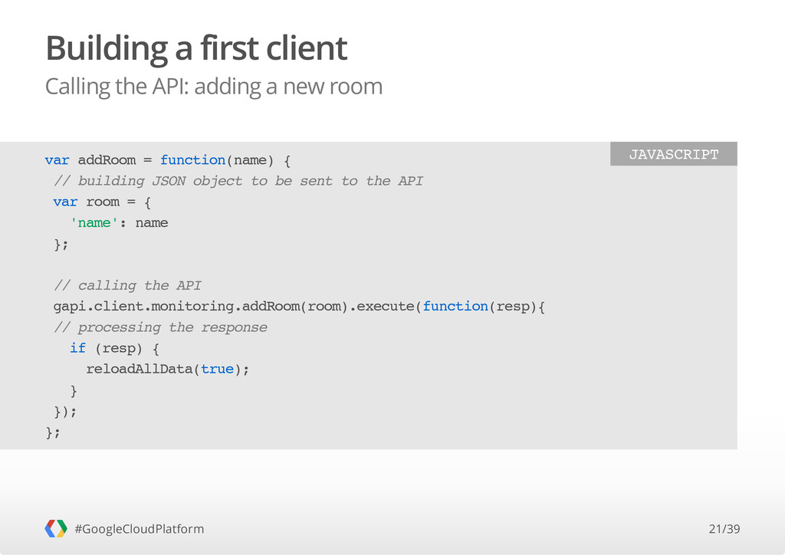The image size is (785, 555).
Task: Click the 'Calling the API' subtitle
Action: pyautogui.click(x=214, y=87)
